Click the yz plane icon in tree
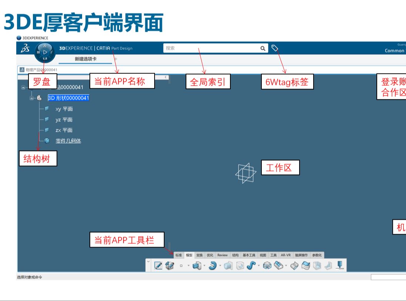406x301 pixels. click(x=47, y=119)
